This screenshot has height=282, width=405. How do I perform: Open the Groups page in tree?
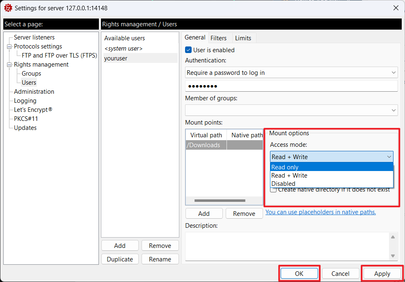coord(31,74)
